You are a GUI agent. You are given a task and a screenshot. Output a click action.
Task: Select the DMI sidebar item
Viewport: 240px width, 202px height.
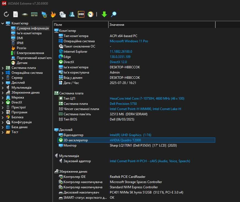tap(17, 38)
